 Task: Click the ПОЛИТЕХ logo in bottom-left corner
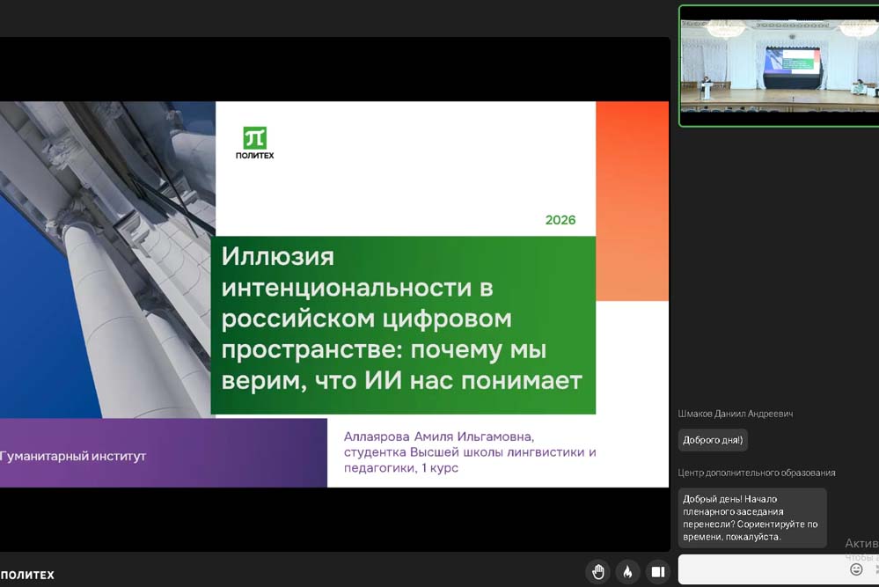click(x=27, y=575)
